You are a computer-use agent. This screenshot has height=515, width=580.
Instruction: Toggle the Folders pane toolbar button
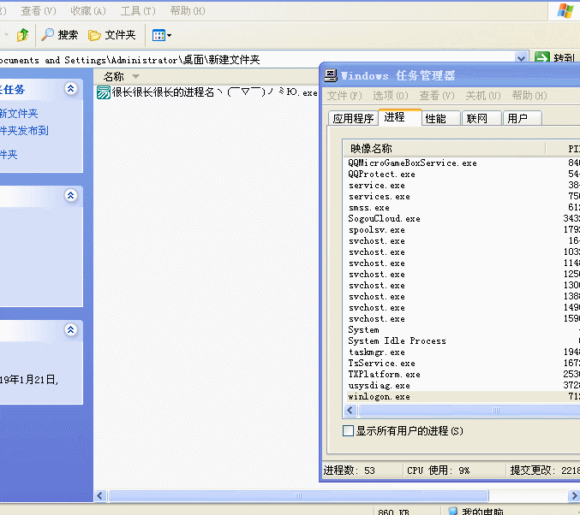(111, 35)
